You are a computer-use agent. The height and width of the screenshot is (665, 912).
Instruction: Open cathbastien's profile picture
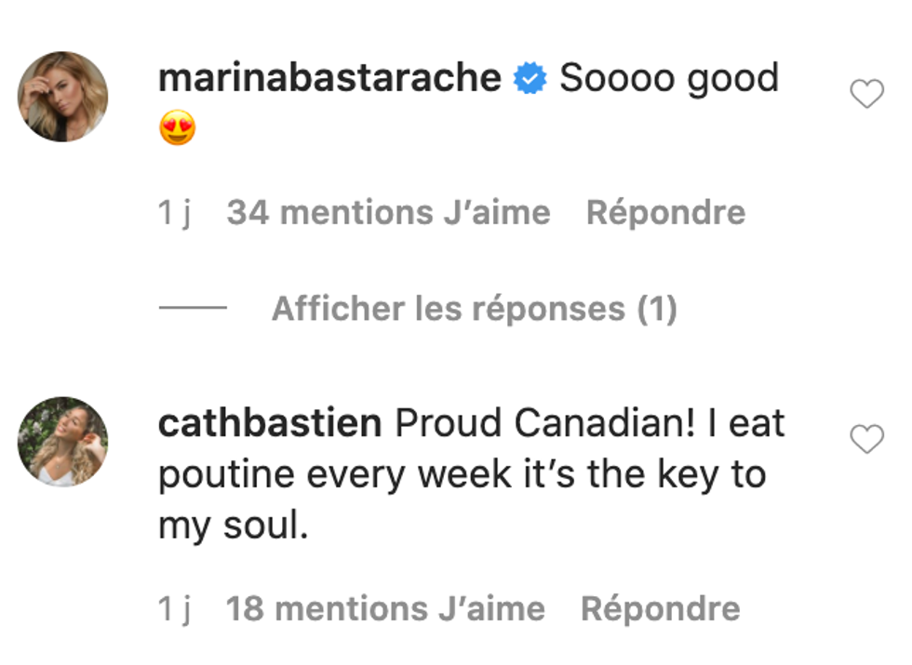tap(63, 442)
